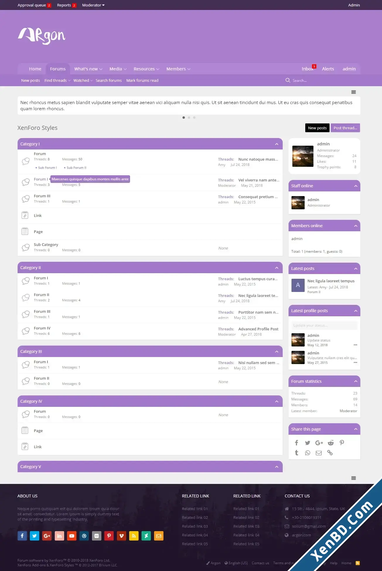Open Mark forums read link

142,80
